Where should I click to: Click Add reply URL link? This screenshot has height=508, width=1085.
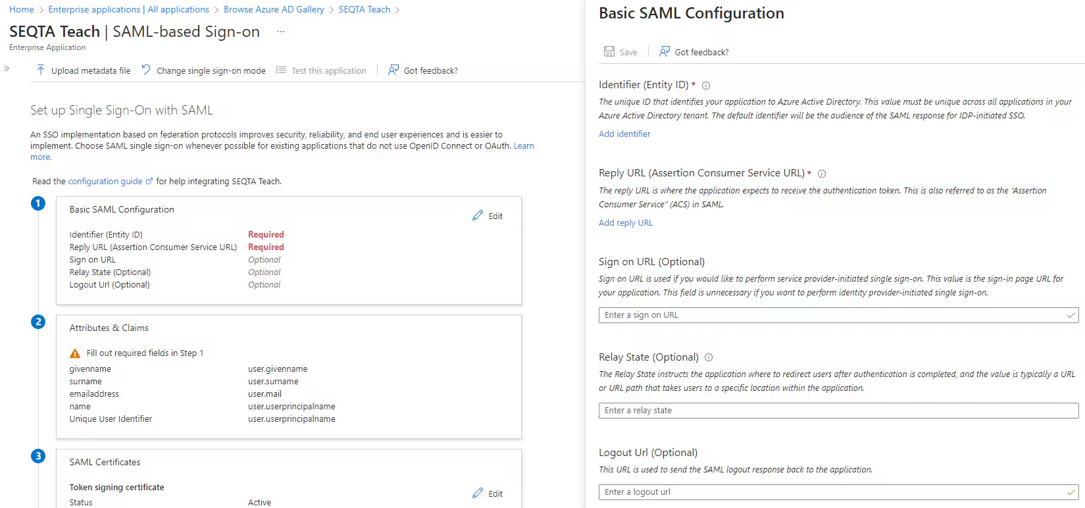point(626,222)
